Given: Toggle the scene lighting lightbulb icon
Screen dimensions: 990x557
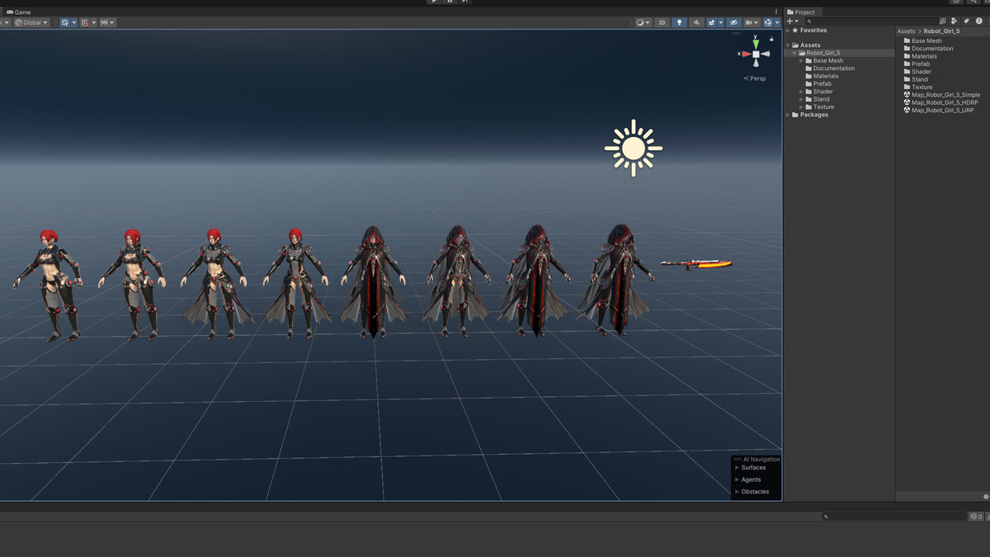Looking at the screenshot, I should [679, 22].
